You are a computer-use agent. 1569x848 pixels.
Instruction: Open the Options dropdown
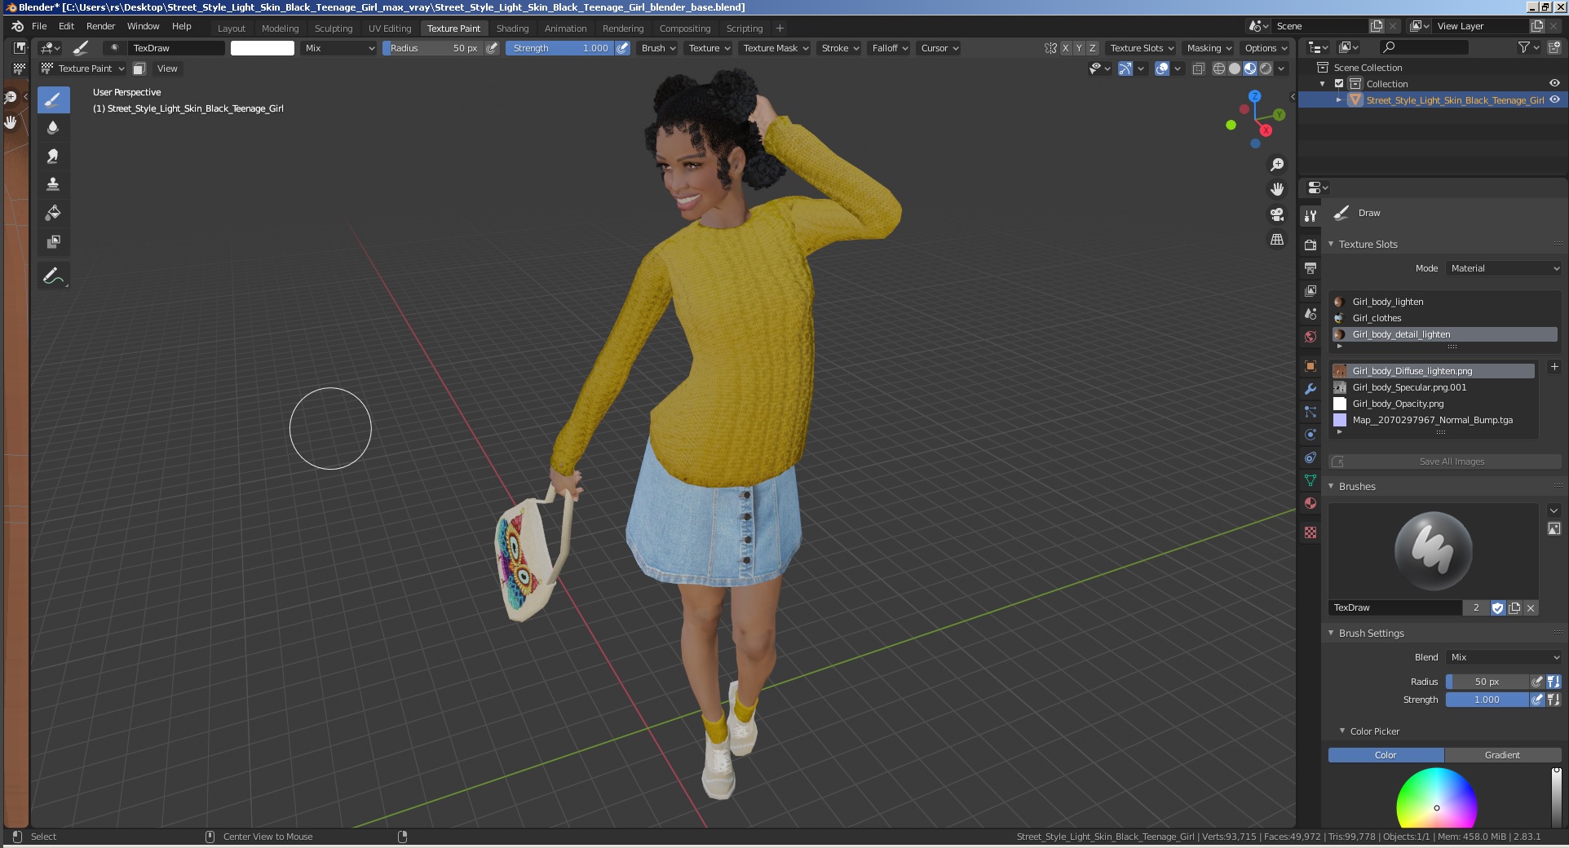1265,48
